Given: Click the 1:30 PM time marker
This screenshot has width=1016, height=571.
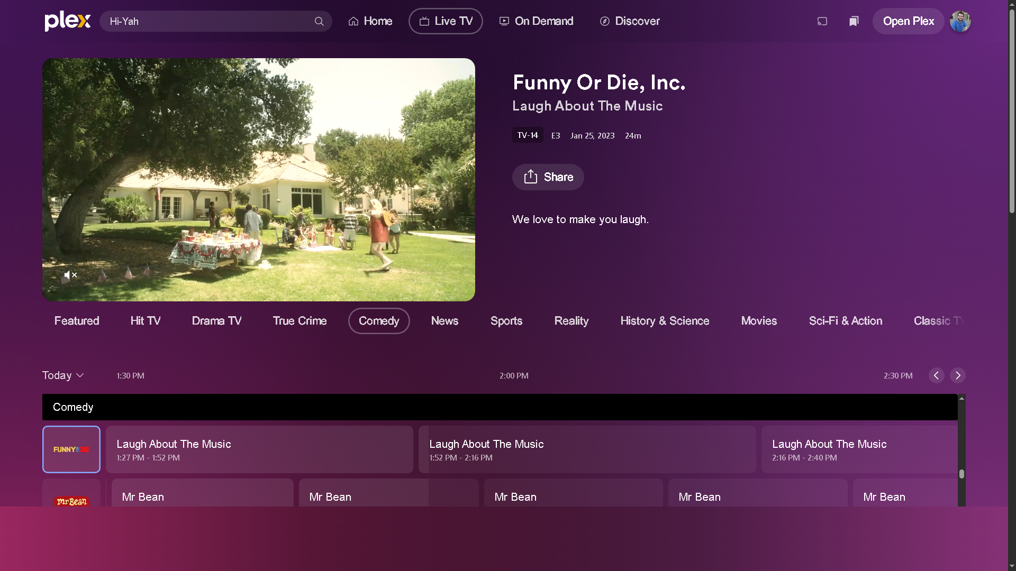Looking at the screenshot, I should tap(130, 376).
